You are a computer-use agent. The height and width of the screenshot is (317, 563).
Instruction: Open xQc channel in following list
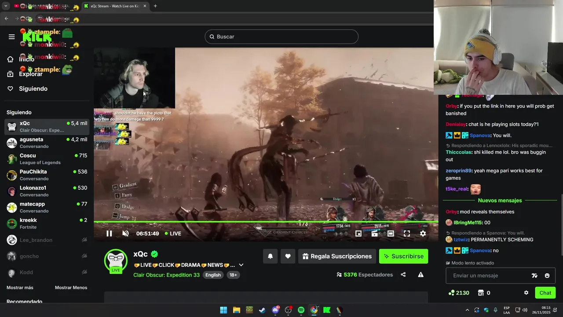(47, 127)
